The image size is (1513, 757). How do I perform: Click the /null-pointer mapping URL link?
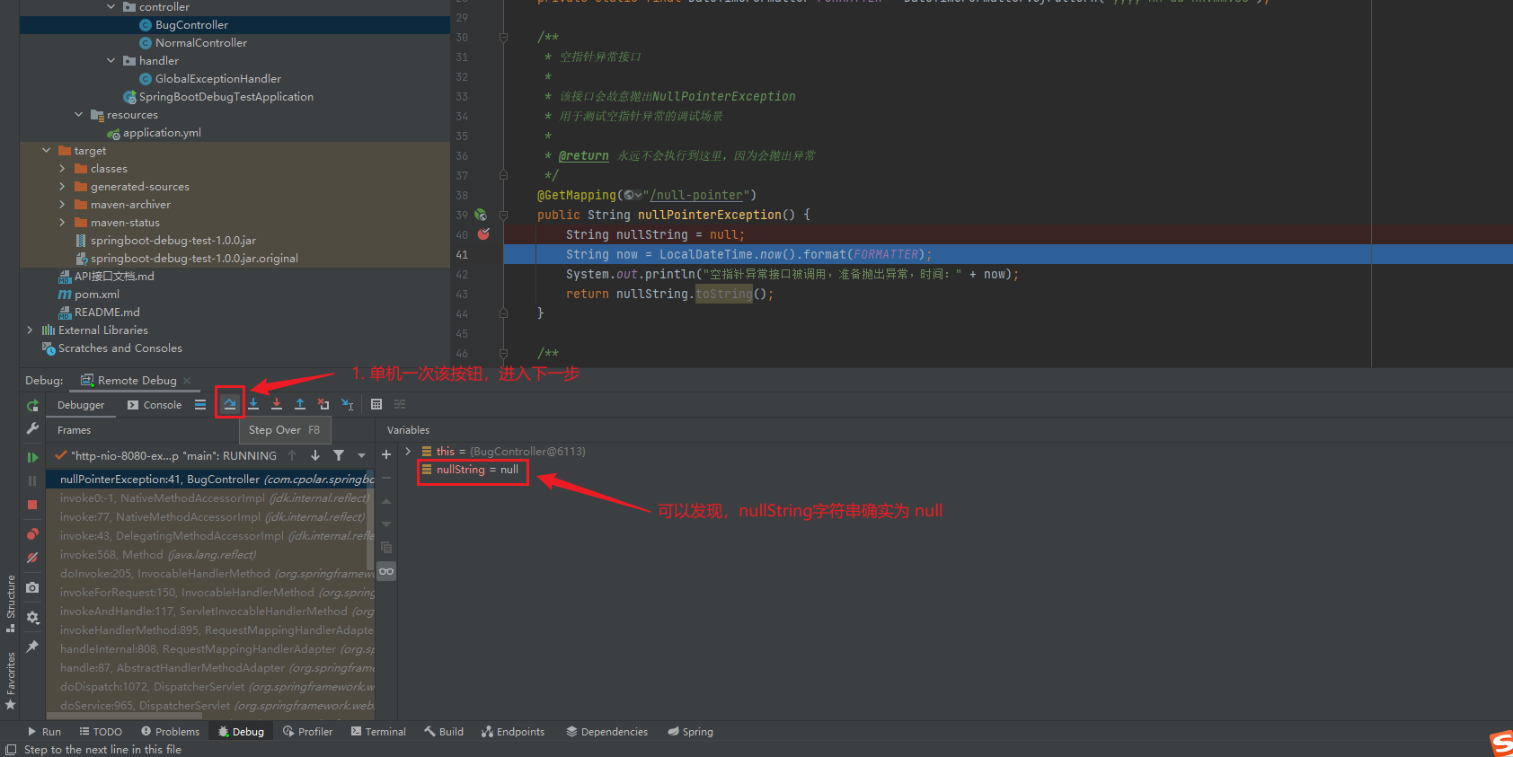(x=696, y=195)
